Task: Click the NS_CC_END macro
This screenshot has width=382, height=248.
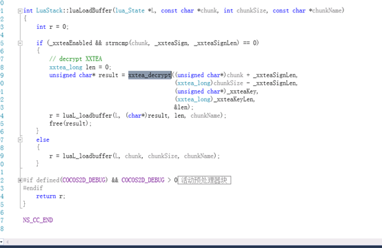Action: (38, 220)
